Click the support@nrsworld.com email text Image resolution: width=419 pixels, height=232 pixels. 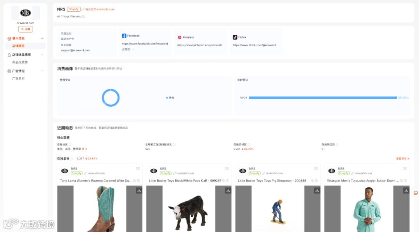click(75, 50)
